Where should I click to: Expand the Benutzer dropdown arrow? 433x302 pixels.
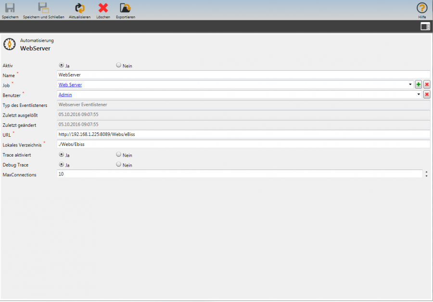419,94
